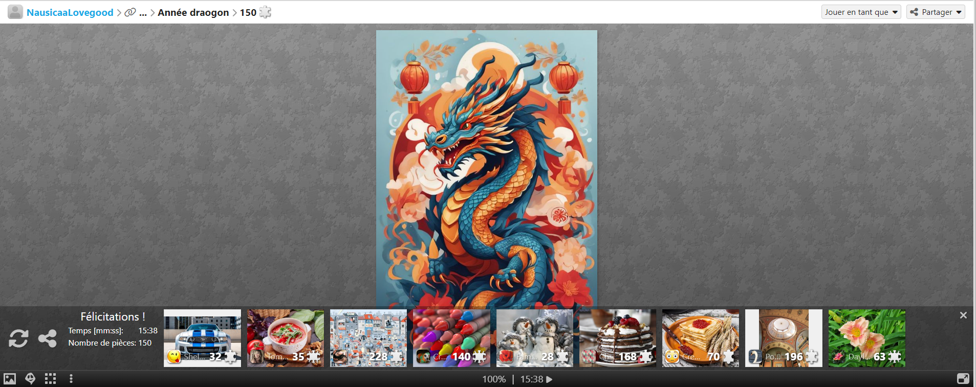The height and width of the screenshot is (387, 976).
Task: Click the Temps [mm:ss] label
Action: 96,331
